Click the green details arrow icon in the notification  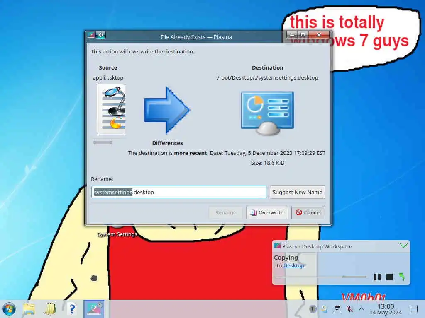click(x=402, y=277)
